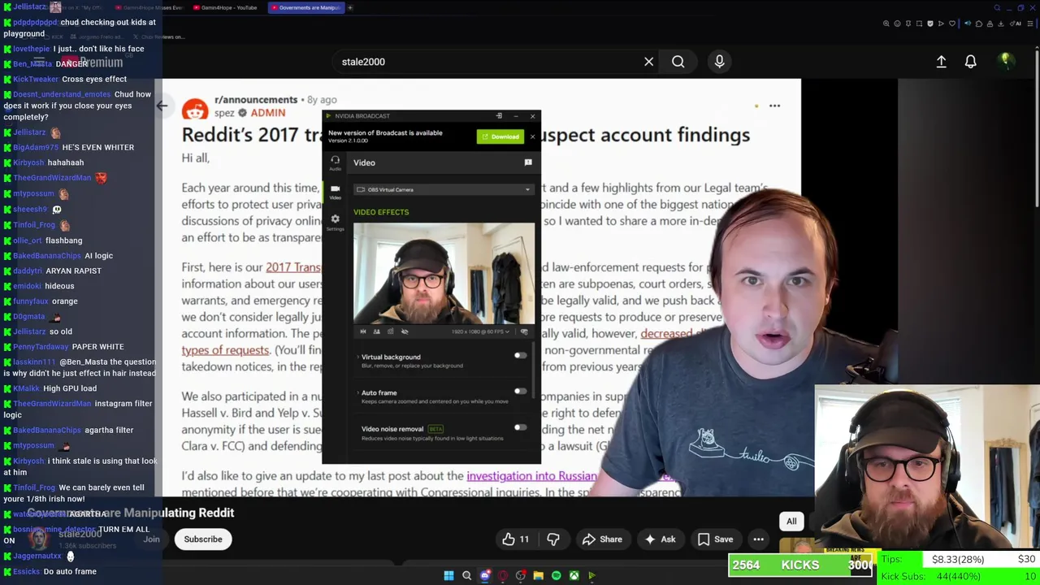This screenshot has width=1040, height=585.
Task: Open NVIDIA Broadcast Settings gear
Action: 335,221
